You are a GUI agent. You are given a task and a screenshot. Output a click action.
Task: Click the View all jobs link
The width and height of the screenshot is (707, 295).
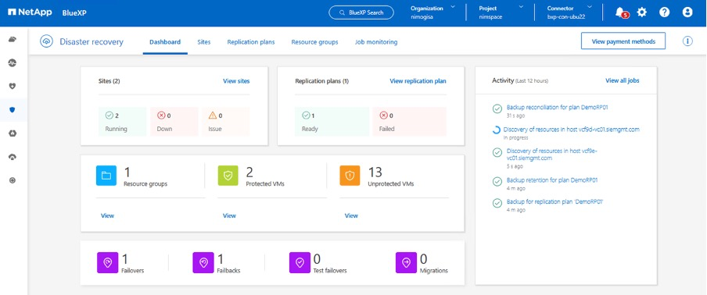pyautogui.click(x=623, y=80)
